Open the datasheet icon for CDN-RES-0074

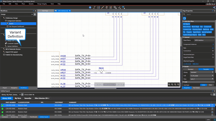pyautogui.click(x=212, y=112)
